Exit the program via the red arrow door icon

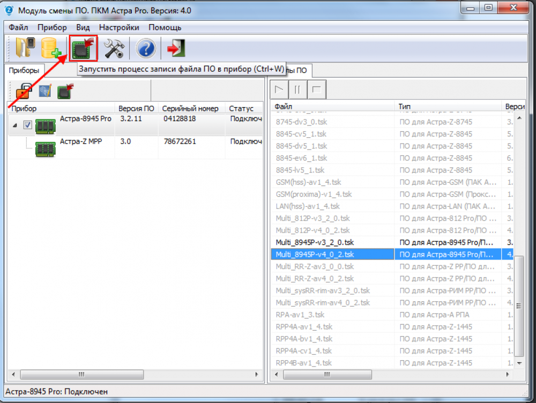coord(176,48)
